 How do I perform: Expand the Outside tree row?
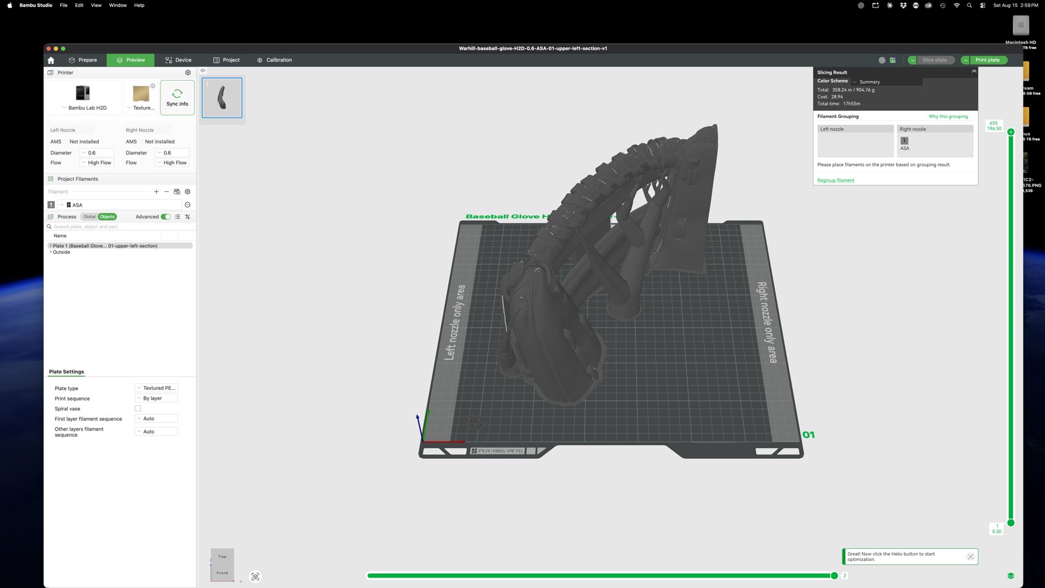pos(50,252)
